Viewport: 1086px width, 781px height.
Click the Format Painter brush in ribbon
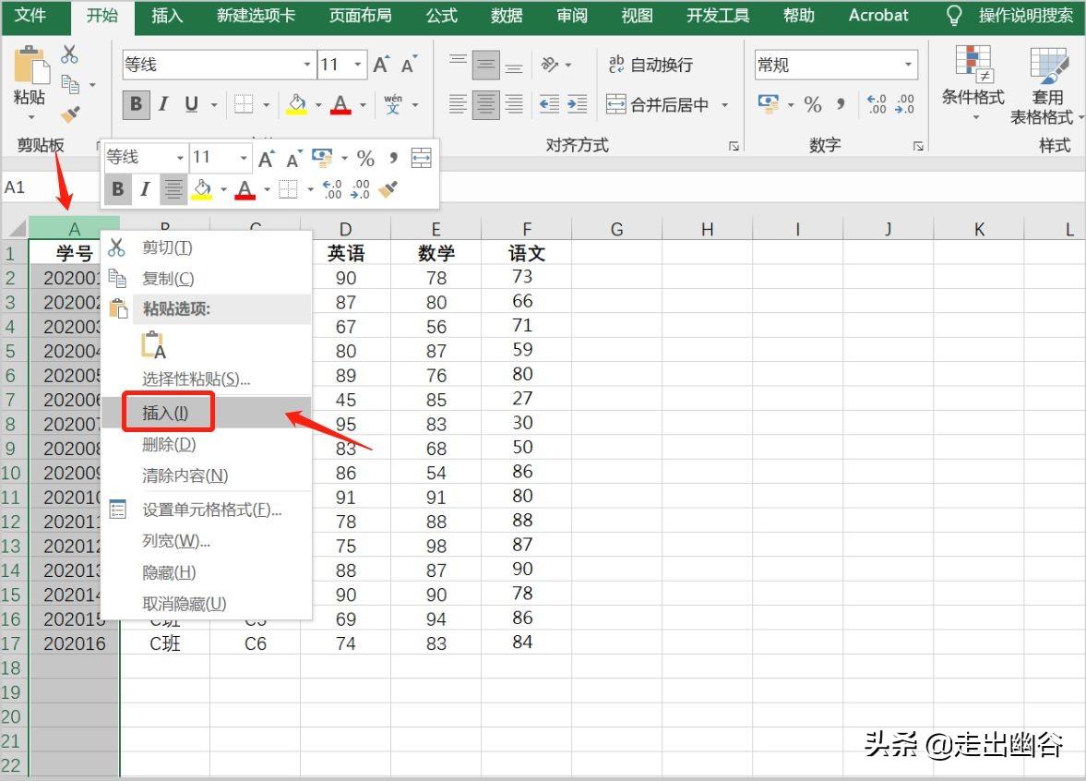tap(70, 114)
